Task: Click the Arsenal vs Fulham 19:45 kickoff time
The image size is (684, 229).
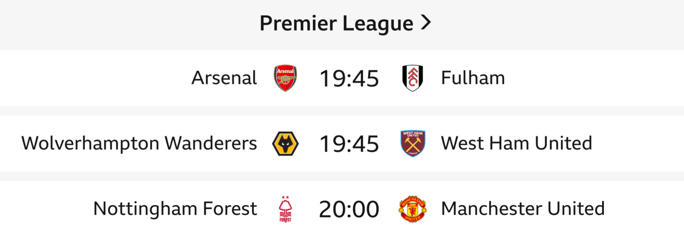Action: [x=349, y=79]
